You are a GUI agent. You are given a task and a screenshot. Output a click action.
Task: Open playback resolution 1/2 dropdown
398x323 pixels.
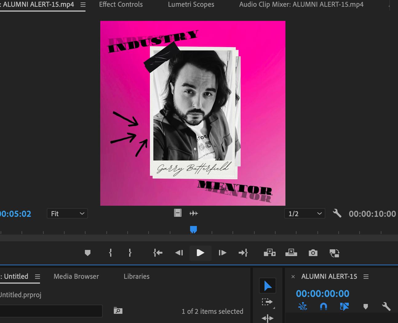(305, 214)
